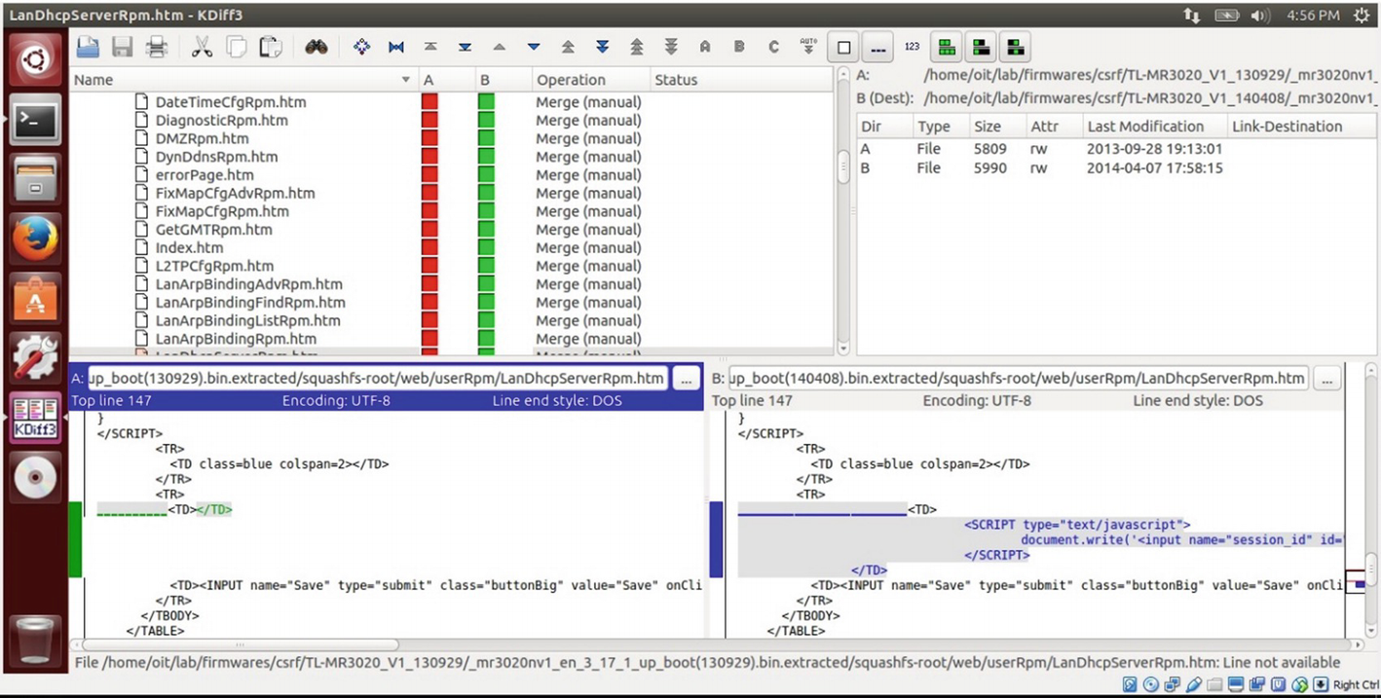Toggle line numbers with the 123 button

(912, 47)
